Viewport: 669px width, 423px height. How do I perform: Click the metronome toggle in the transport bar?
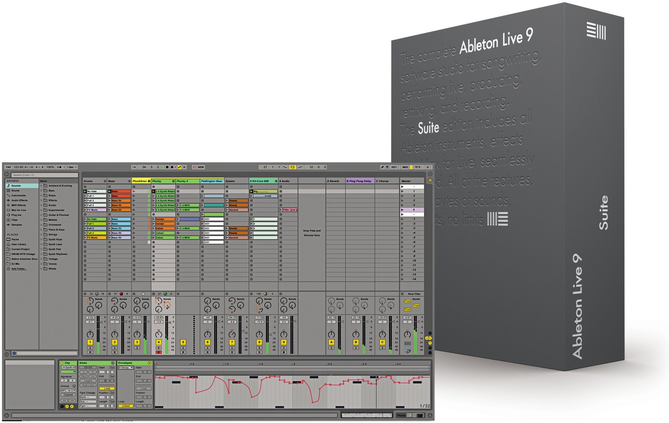pyautogui.click(x=59, y=167)
